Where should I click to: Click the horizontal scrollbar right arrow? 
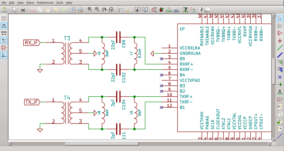point(270,144)
